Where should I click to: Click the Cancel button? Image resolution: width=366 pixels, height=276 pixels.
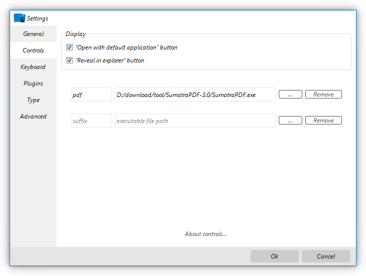(x=325, y=256)
